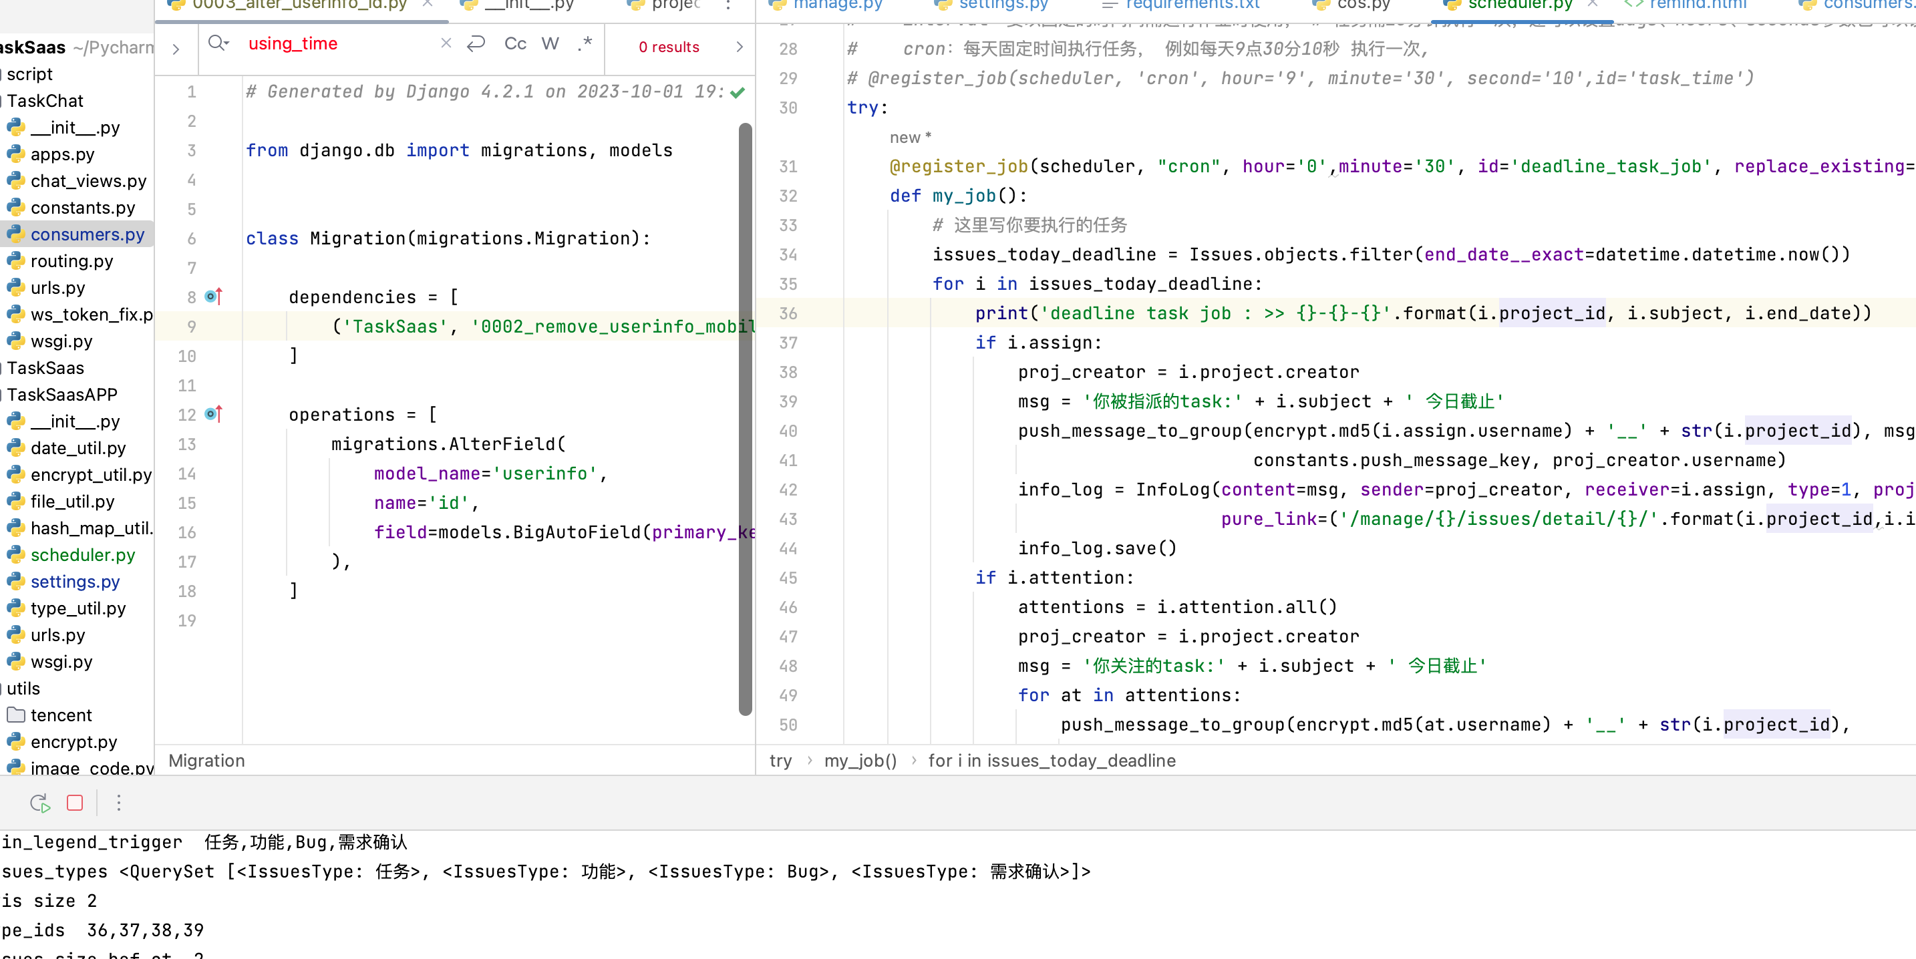
Task: Click the Rerun icon in run panel
Action: 40,803
